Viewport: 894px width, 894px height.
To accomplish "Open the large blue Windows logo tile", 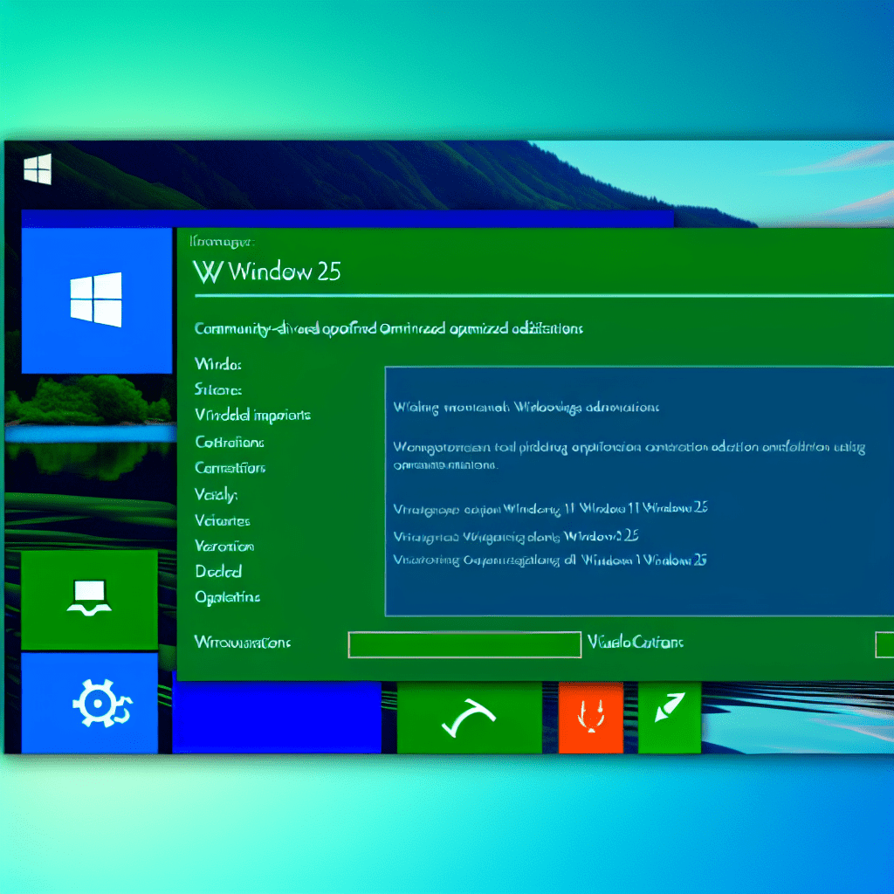I will click(96, 299).
